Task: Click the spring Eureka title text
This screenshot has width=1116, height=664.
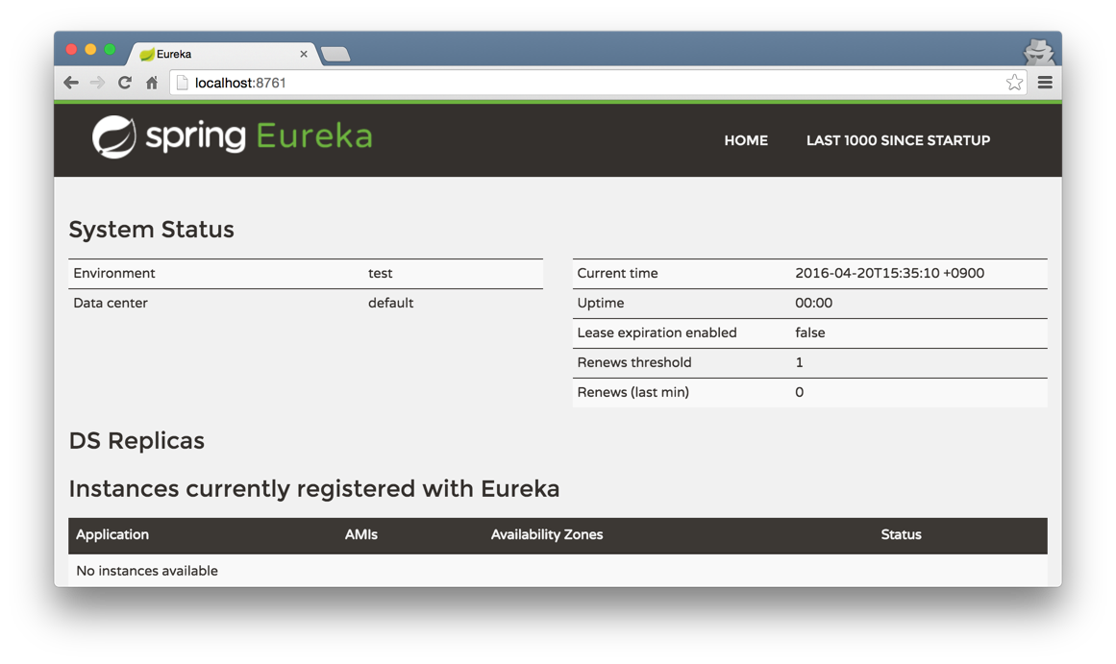Action: [260, 135]
